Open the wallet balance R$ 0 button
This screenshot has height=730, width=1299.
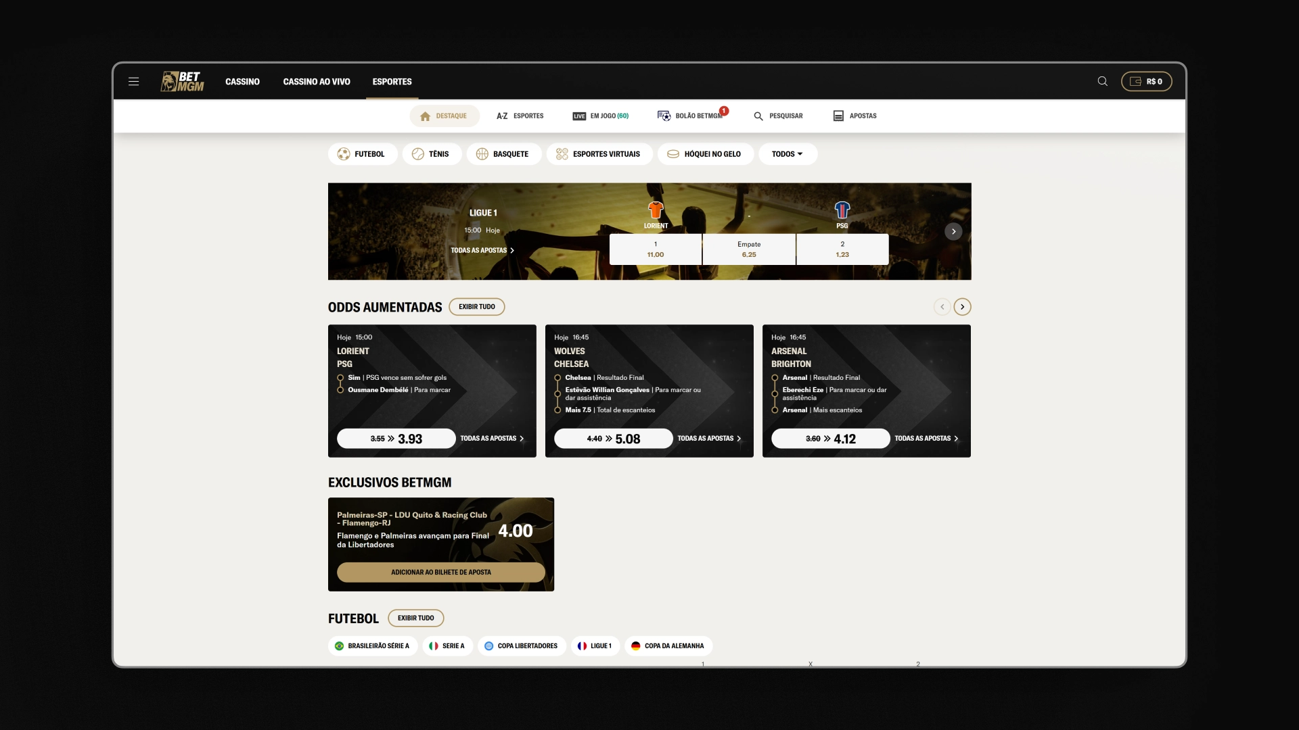(x=1146, y=82)
